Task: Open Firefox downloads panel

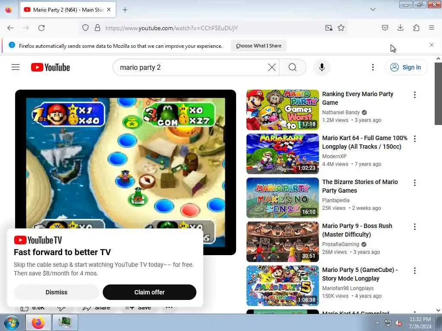Action: [400, 28]
